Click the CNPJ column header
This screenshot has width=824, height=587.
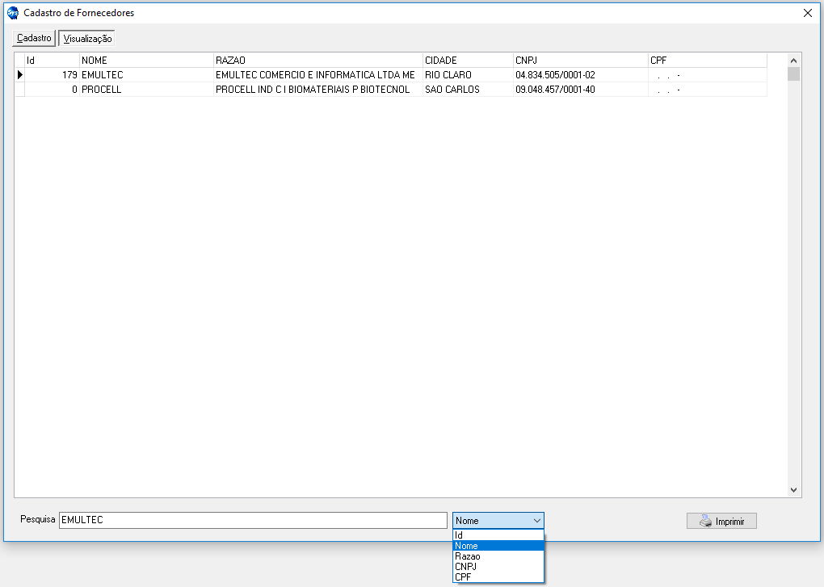[579, 61]
